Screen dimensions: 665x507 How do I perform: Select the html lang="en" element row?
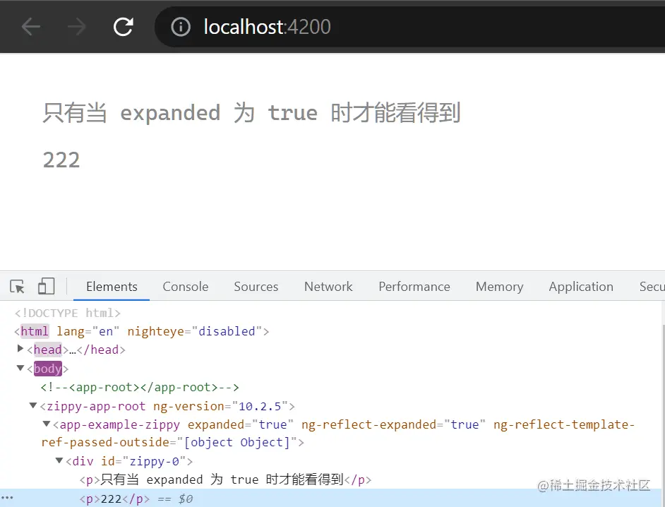[x=142, y=331]
